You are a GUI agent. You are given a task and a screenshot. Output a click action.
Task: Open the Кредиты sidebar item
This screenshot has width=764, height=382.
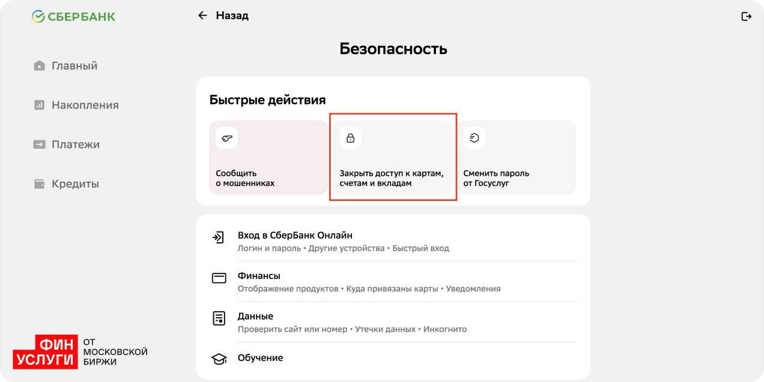point(74,184)
